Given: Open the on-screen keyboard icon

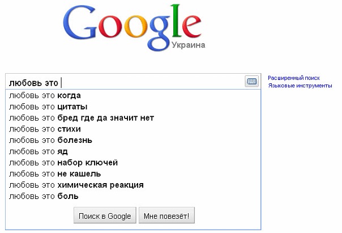Looking at the screenshot, I should coord(251,82).
